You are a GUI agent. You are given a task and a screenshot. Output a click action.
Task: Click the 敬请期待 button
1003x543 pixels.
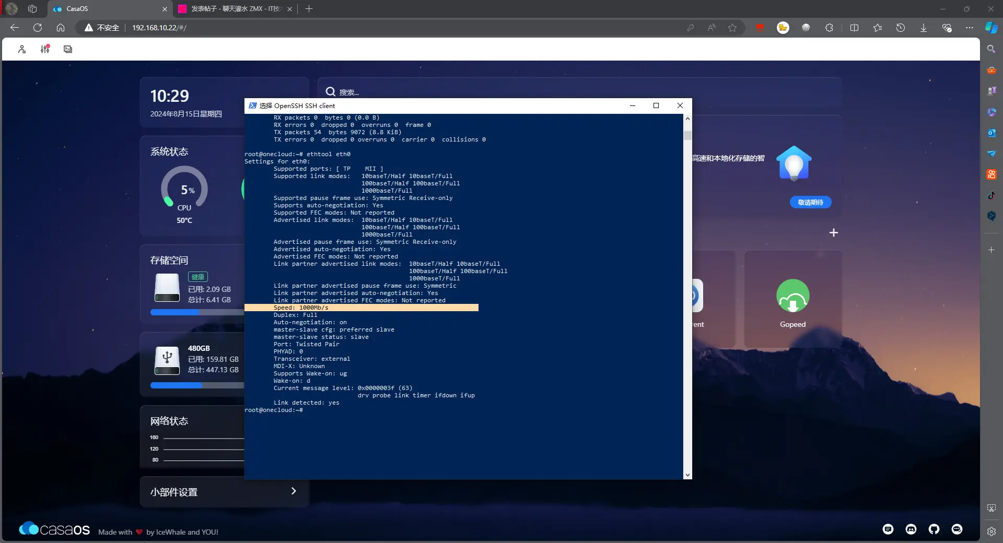(810, 202)
